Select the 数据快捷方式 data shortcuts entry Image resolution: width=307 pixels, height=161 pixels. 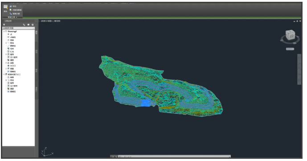pos(14,74)
